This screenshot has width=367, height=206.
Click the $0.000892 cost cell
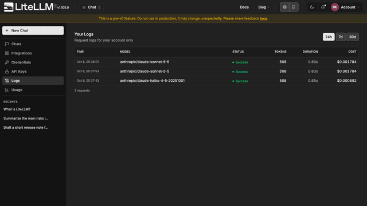coord(346,81)
